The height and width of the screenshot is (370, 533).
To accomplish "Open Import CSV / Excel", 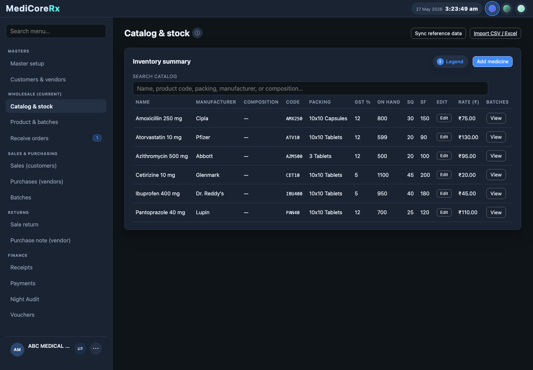I will click(495, 33).
